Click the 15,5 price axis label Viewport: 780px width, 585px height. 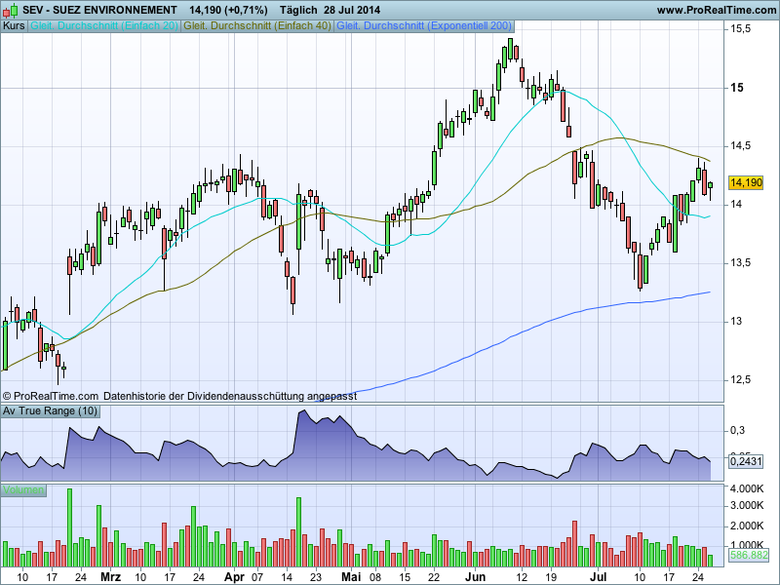tap(740, 29)
